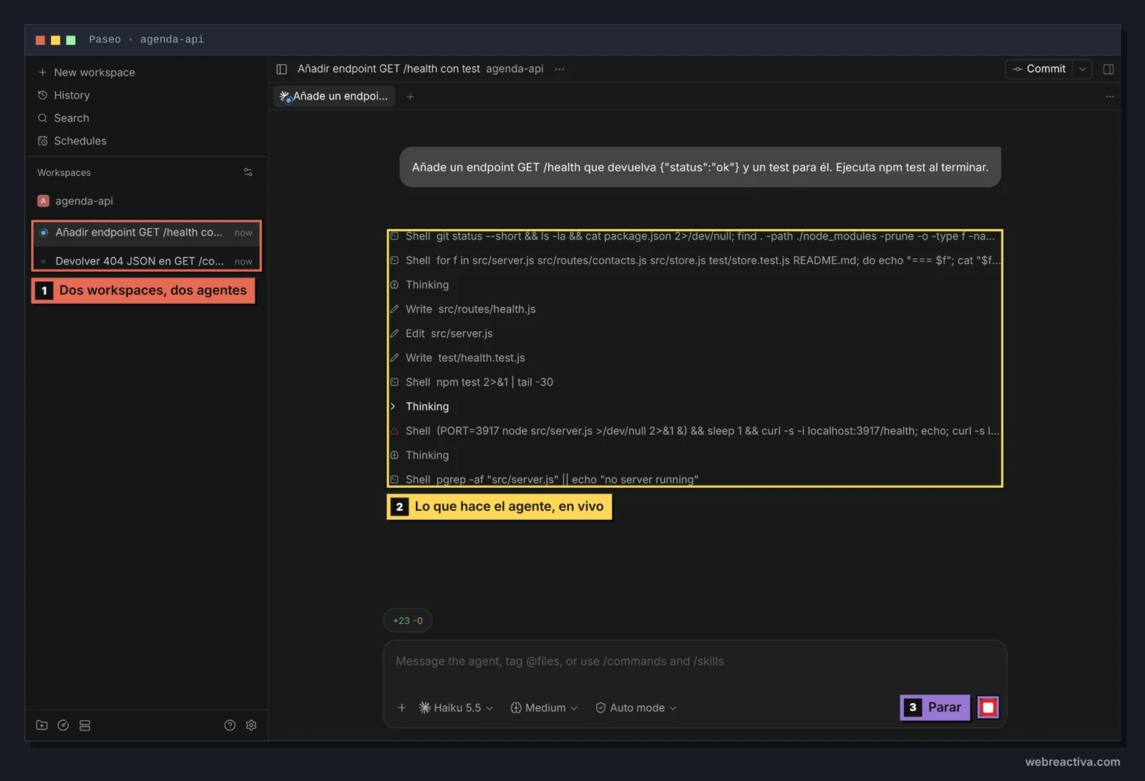This screenshot has height=781, width=1145.
Task: Focus the Message the agent input field
Action: pos(694,662)
